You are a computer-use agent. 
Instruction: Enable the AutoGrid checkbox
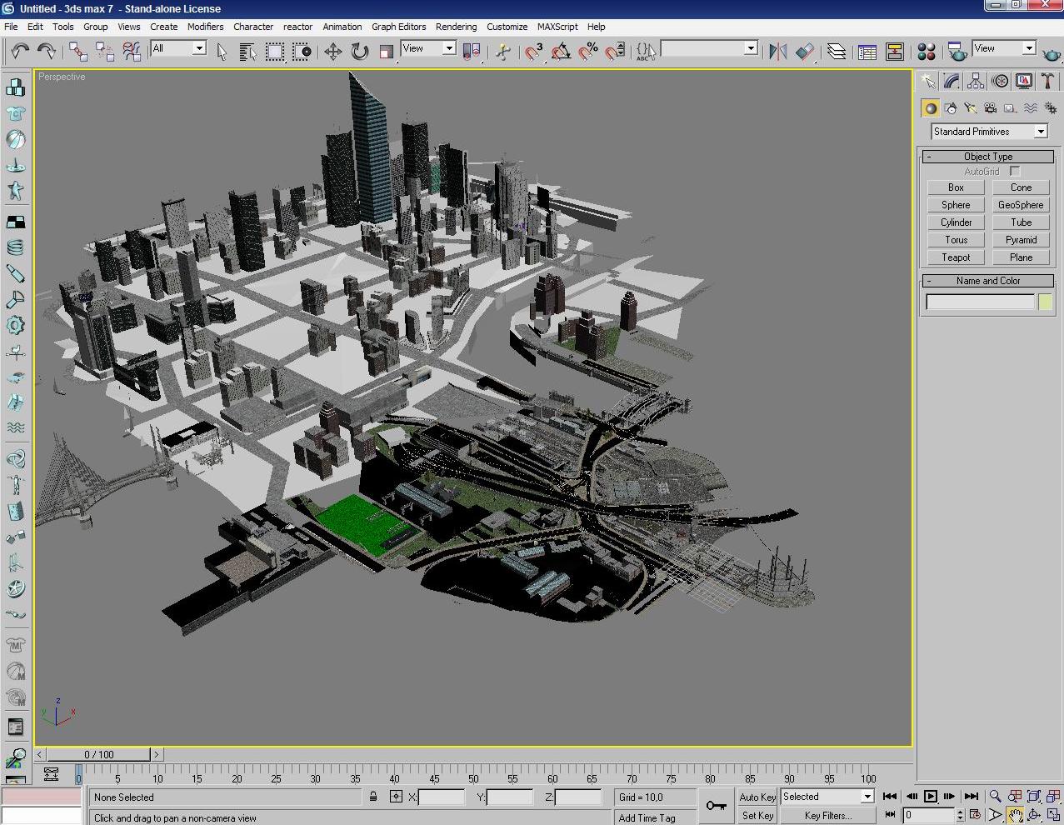(1015, 172)
